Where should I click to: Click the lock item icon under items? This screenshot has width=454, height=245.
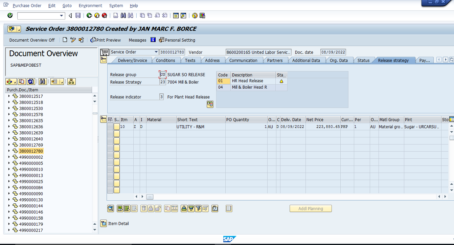(151, 208)
